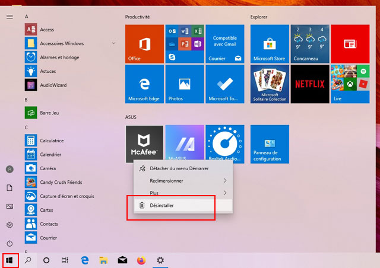Open Microsoft Solitaire Collection tile

click(270, 84)
